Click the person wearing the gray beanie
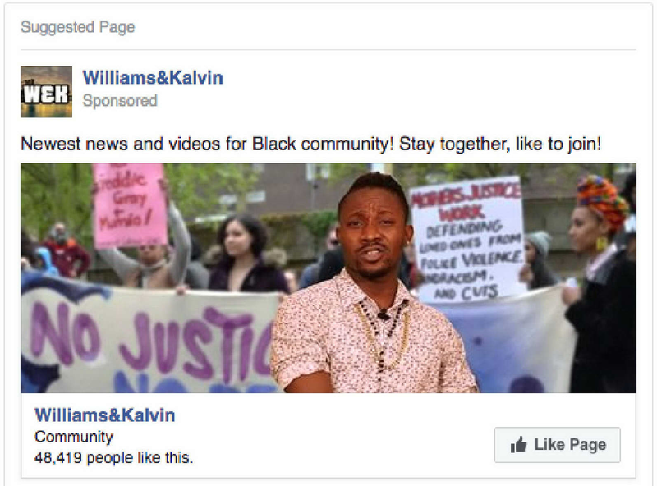The height and width of the screenshot is (486, 657). [x=539, y=259]
